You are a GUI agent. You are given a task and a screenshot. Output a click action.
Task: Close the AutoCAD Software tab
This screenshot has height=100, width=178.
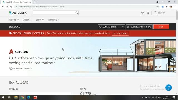tap(30, 2)
